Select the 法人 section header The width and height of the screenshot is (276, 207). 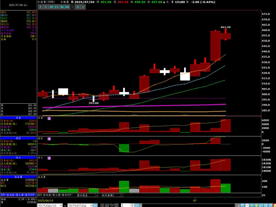[x=18, y=157]
